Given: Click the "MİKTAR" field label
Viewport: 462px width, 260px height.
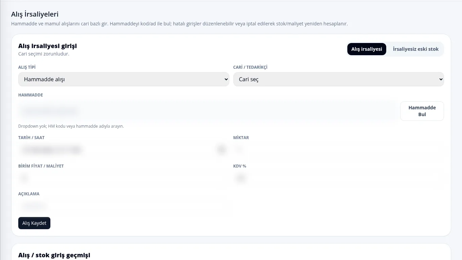Looking at the screenshot, I should click(x=241, y=138).
